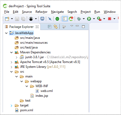This screenshot has width=121, height=115.
Task: Close the Package Explorer tab
Action: (37, 27)
